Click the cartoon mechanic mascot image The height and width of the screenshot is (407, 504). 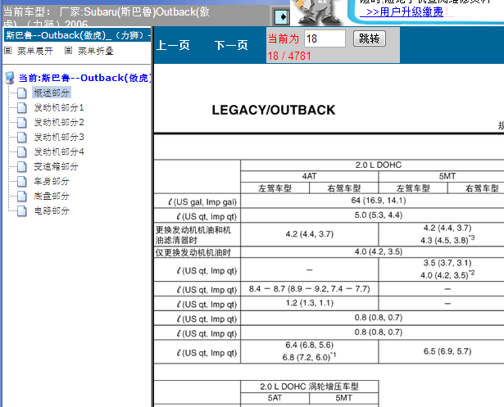tap(318, 12)
